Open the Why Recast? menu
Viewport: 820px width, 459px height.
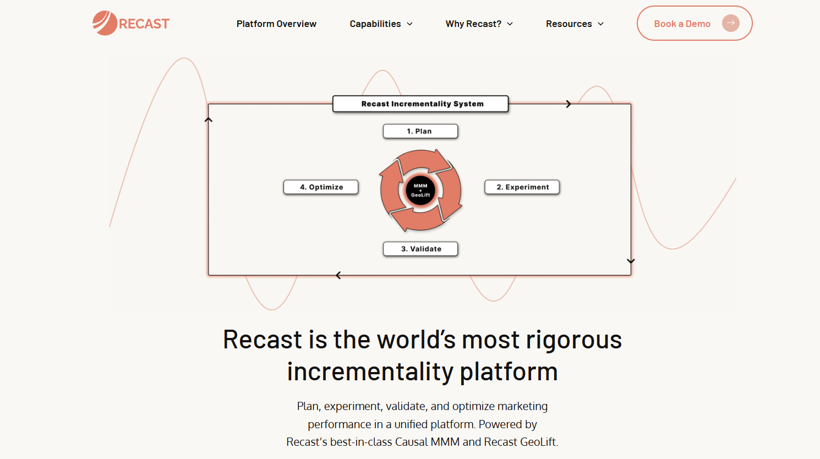pyautogui.click(x=479, y=24)
